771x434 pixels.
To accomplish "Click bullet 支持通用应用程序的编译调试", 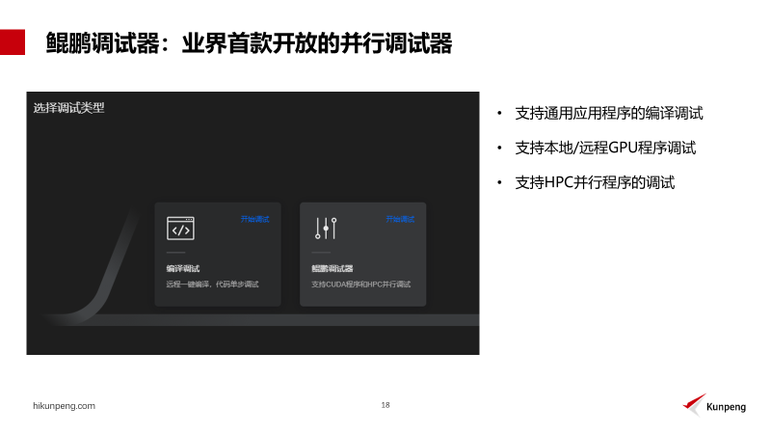I will (x=609, y=113).
